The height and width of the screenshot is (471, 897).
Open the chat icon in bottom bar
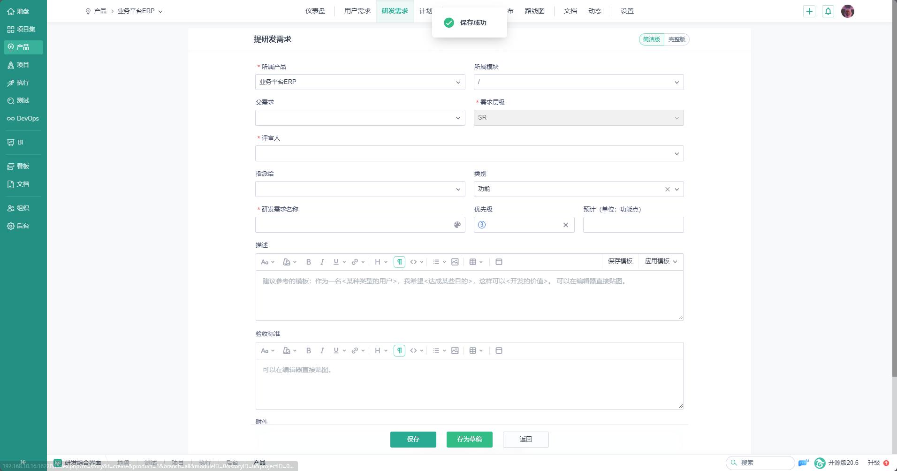(803, 463)
